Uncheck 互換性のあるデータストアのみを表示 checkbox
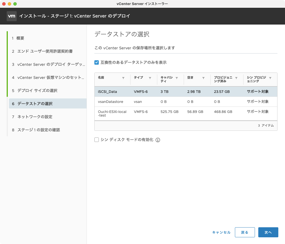Screen dimensions: 285x244 tap(97, 62)
